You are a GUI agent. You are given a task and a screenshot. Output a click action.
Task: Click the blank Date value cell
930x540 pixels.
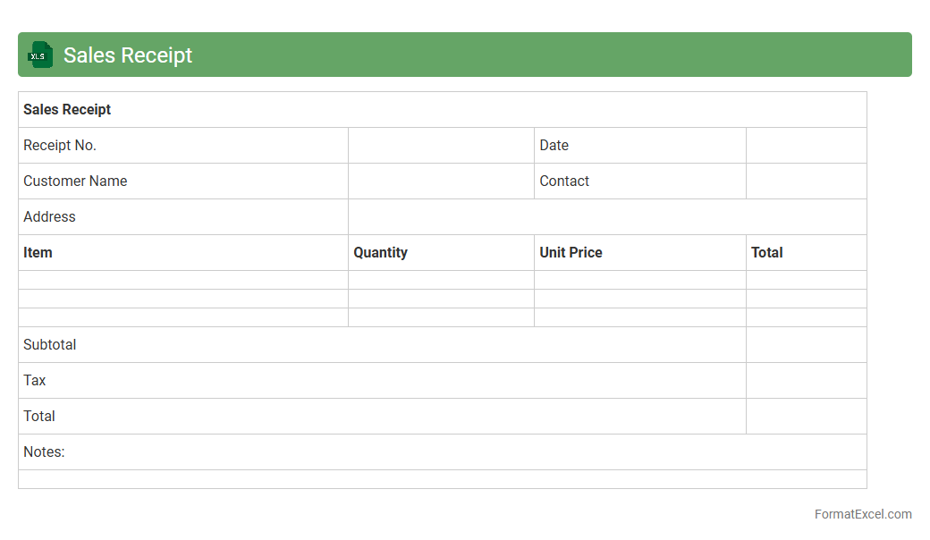click(x=806, y=146)
